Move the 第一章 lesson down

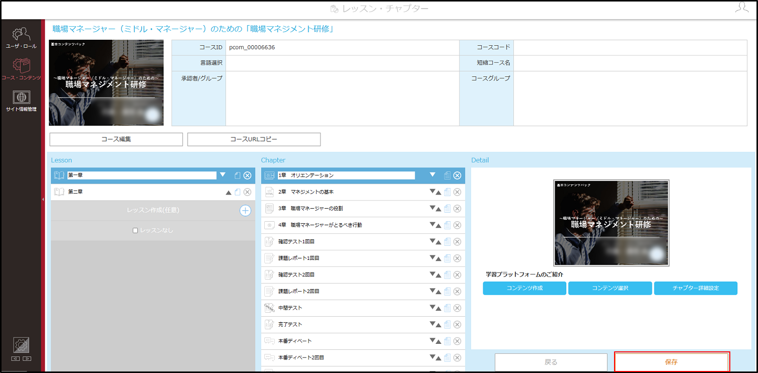click(x=223, y=175)
